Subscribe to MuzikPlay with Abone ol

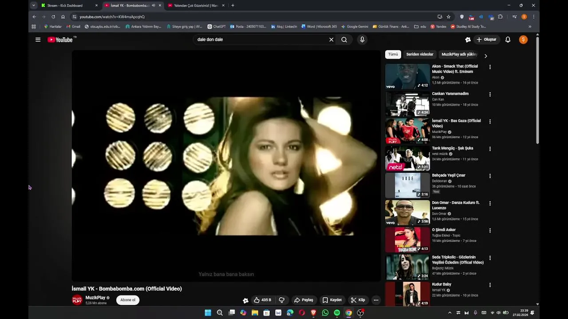pos(128,300)
